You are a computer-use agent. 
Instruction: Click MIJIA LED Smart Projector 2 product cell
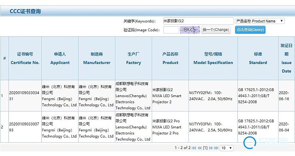(x=170, y=96)
